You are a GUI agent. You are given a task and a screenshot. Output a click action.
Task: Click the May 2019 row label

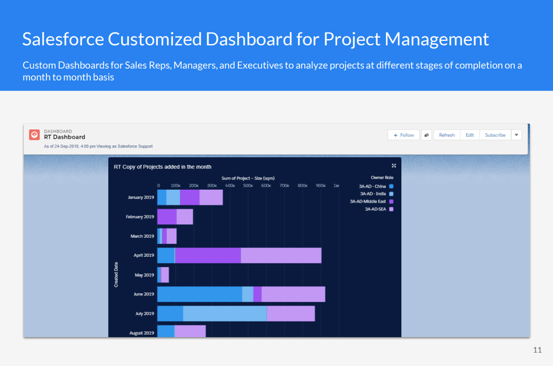[144, 275]
